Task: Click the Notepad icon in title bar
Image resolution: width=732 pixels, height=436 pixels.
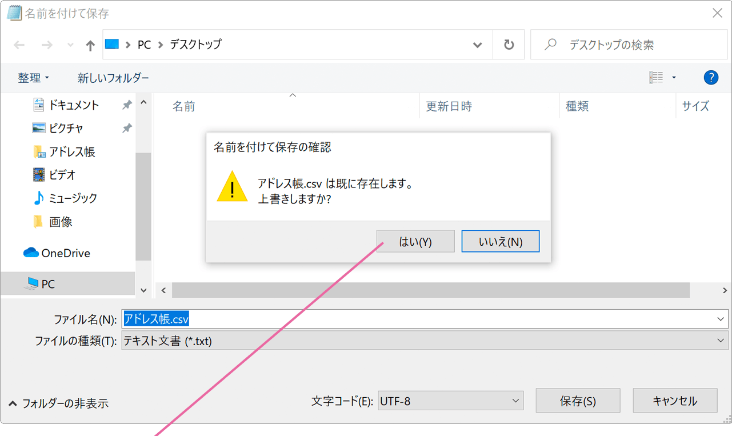Action: pyautogui.click(x=14, y=13)
